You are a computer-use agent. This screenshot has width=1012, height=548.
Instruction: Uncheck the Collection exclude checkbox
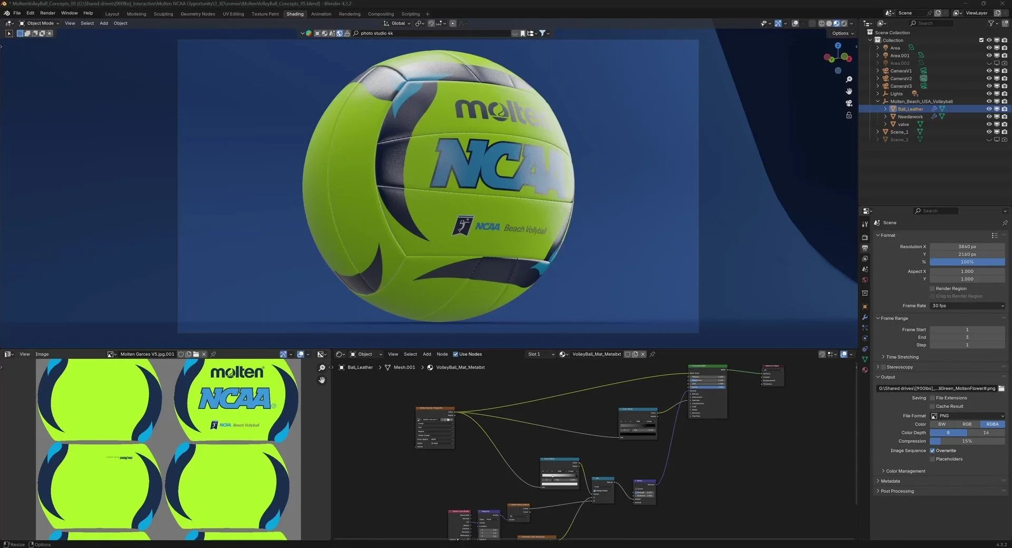(981, 40)
